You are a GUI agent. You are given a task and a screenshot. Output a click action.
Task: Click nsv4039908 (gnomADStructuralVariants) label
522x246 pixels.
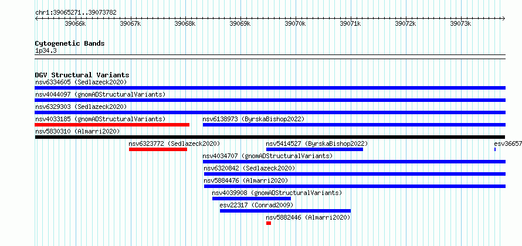[x=277, y=193]
